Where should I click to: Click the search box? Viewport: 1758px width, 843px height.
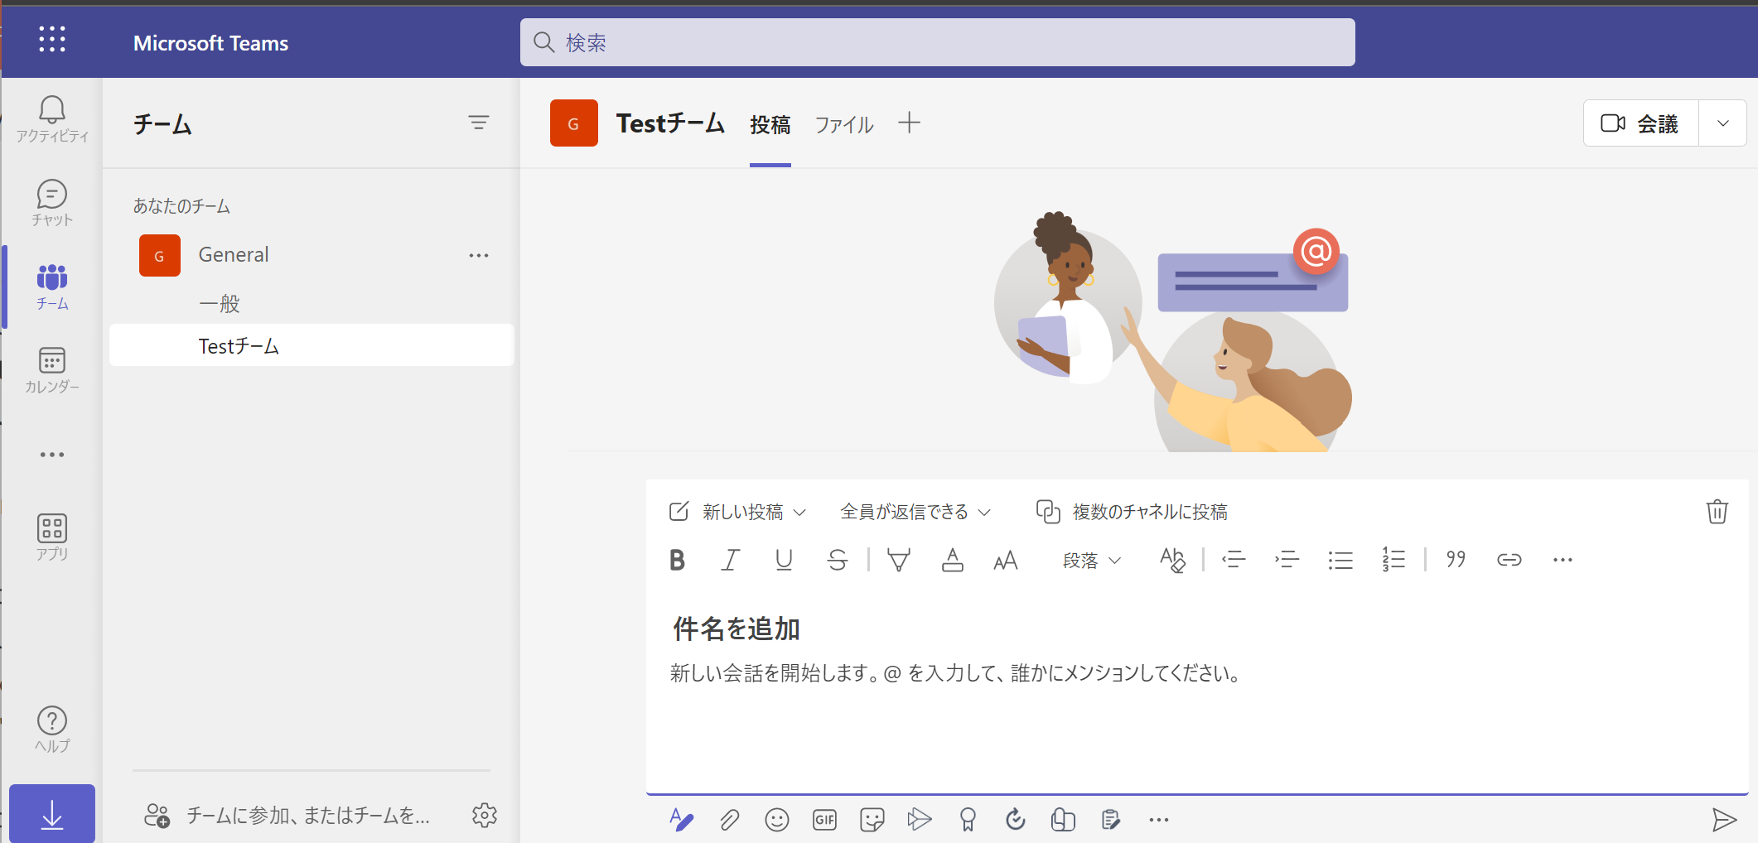pyautogui.click(x=938, y=42)
